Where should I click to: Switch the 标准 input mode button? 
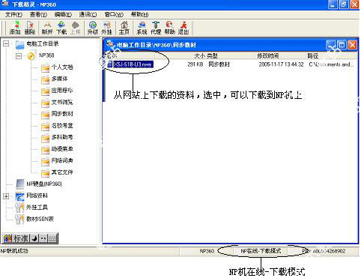tap(21, 238)
